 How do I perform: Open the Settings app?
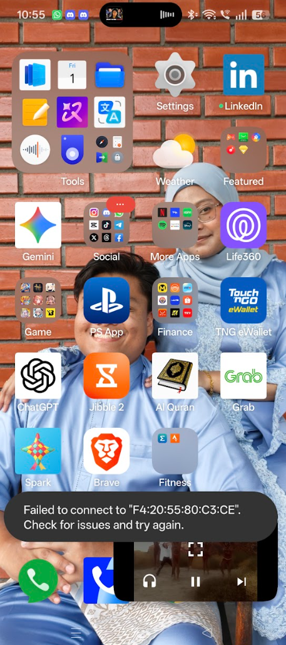(x=175, y=75)
